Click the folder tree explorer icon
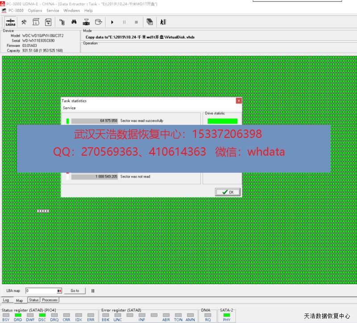Screen dimensions: 357x323 (x=62, y=22)
